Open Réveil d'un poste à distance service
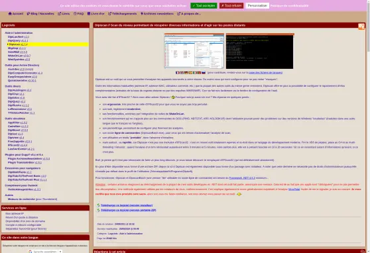Viewport: 370px width, 253px height. tap(22, 217)
